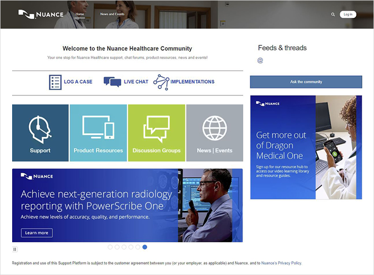Select the fourth carousel slide dot
Screen dimensions: 374x275
click(131, 247)
